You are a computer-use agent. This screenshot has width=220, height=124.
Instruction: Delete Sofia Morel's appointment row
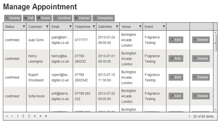coord(201,96)
